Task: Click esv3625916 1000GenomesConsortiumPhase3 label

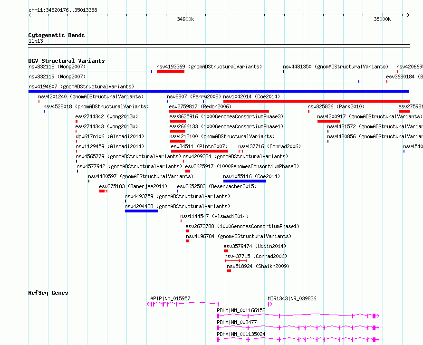Action: coord(226,116)
